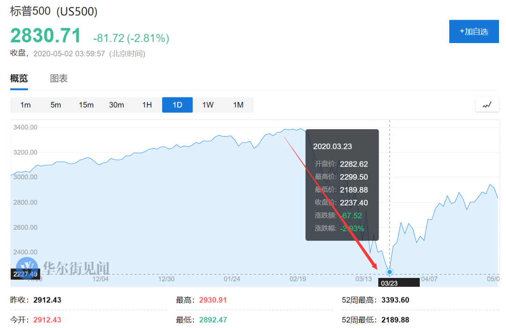Click the 2830.71 current price
Screen dimensions: 506x328
[x=45, y=36]
